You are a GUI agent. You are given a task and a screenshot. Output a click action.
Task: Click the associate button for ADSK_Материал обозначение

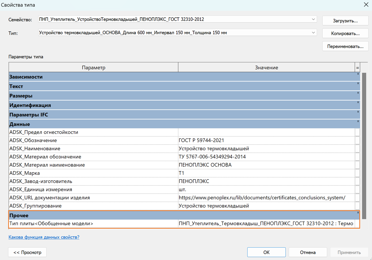(357, 157)
